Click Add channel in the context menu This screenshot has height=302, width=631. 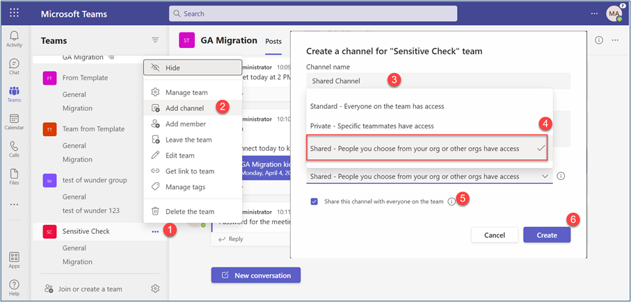point(184,108)
